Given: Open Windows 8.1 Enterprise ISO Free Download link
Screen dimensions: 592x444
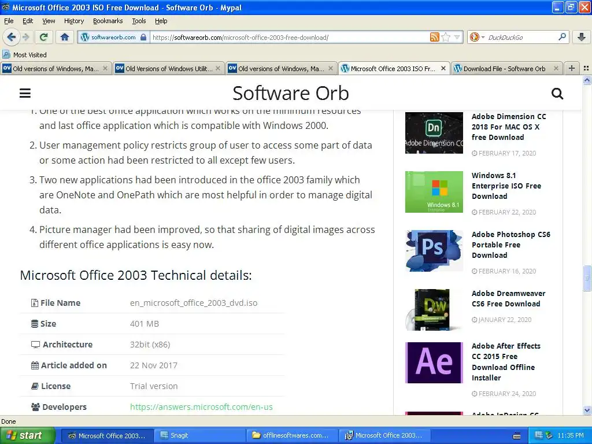Looking at the screenshot, I should pyautogui.click(x=506, y=186).
